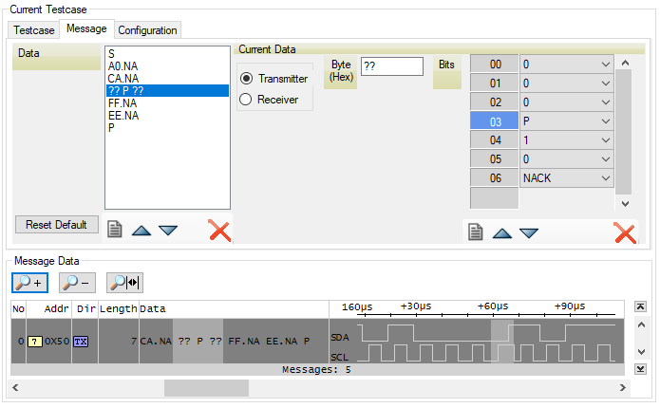Click the zoom to fit magnifier button
This screenshot has width=660, height=408.
pyautogui.click(x=124, y=282)
